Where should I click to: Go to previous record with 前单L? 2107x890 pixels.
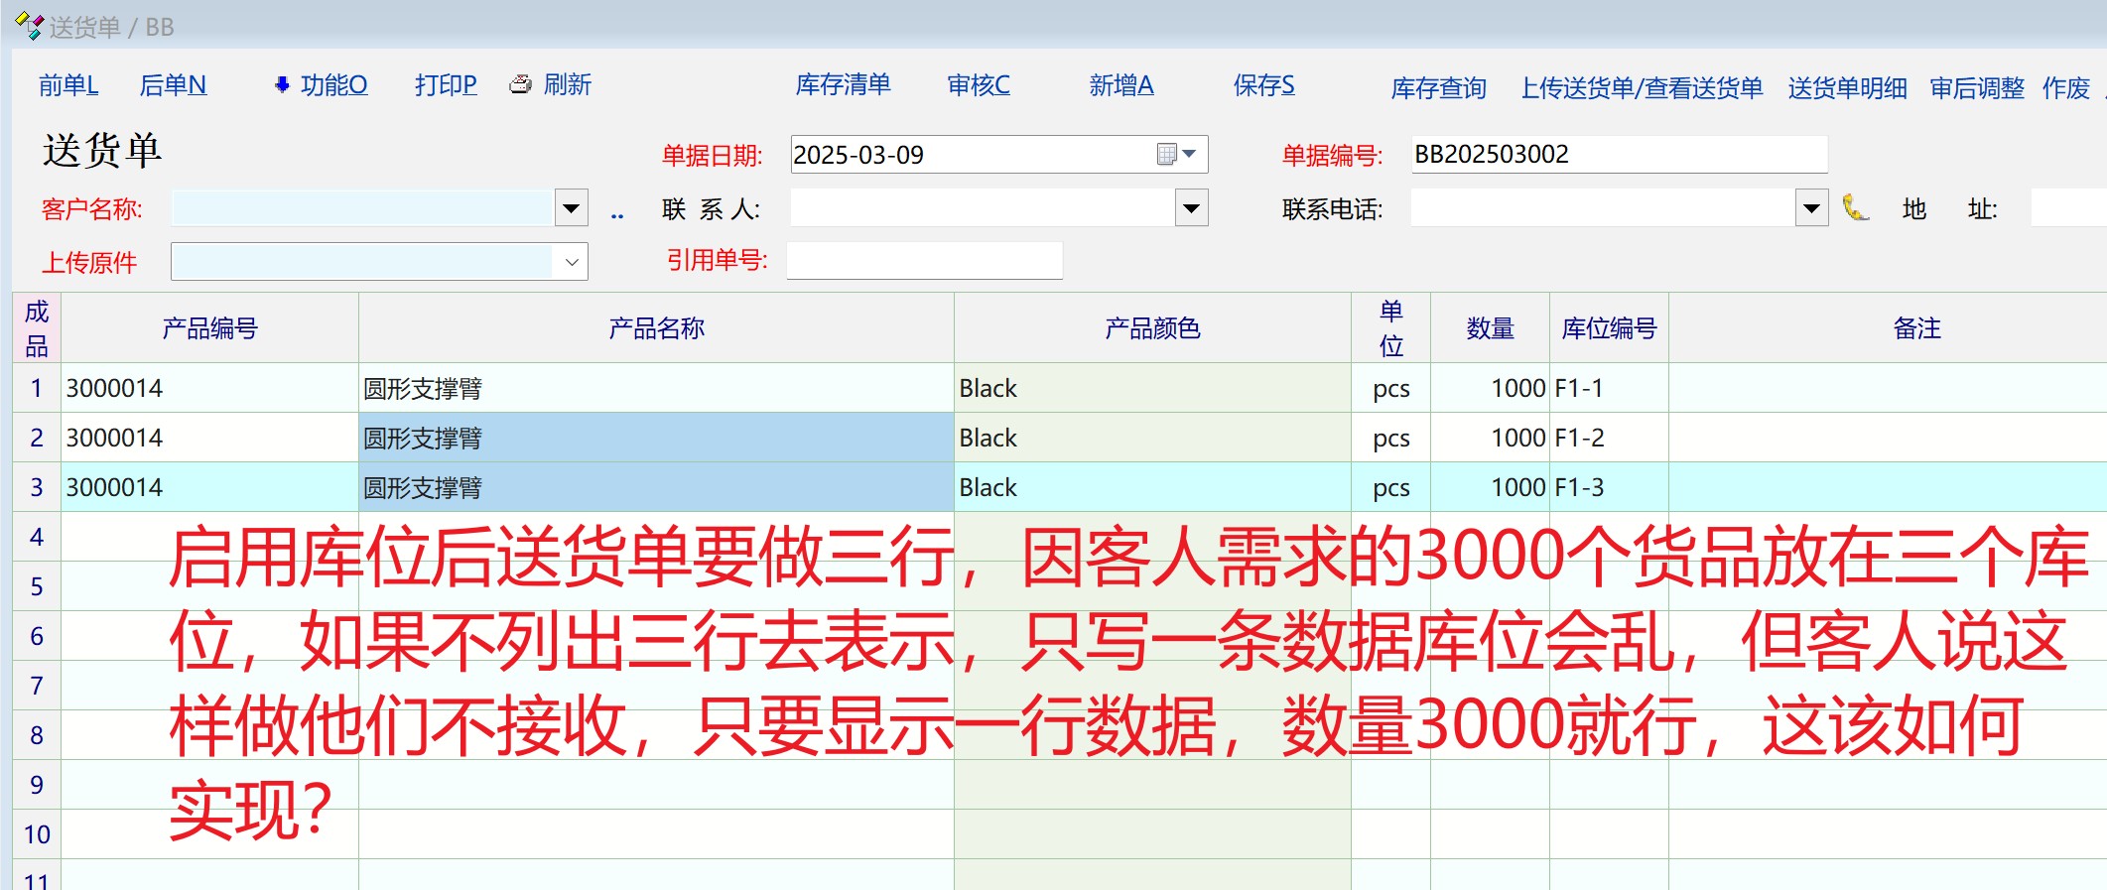click(x=68, y=85)
